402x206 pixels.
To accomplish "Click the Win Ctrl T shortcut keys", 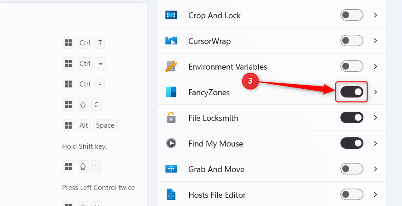I will [x=83, y=43].
